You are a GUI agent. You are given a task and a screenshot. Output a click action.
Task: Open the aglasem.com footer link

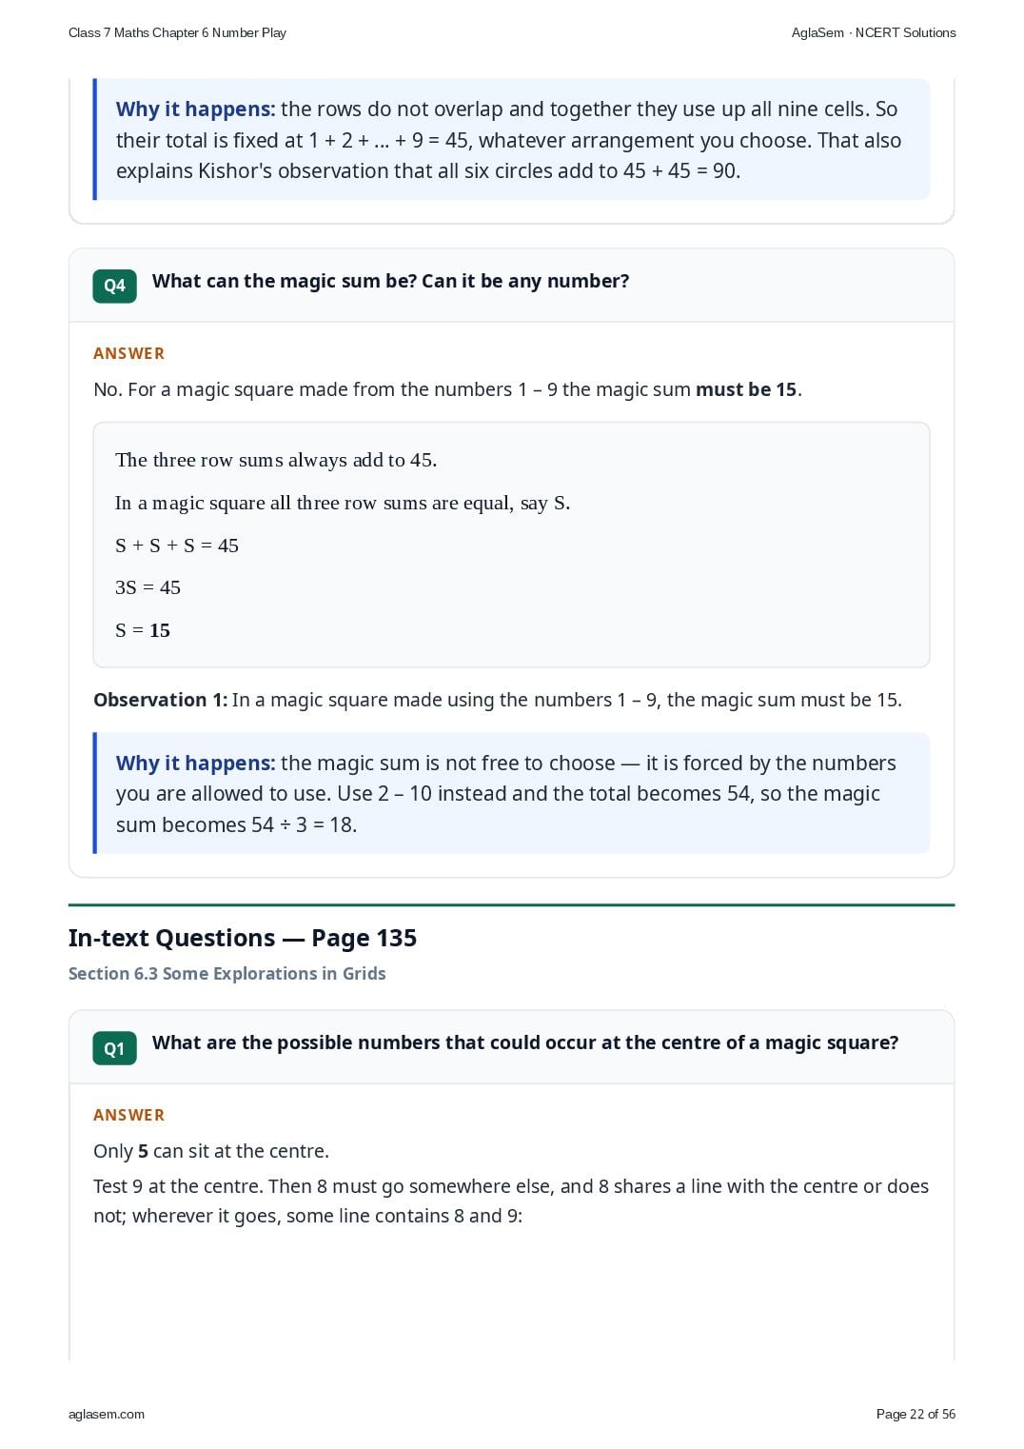107,1414
